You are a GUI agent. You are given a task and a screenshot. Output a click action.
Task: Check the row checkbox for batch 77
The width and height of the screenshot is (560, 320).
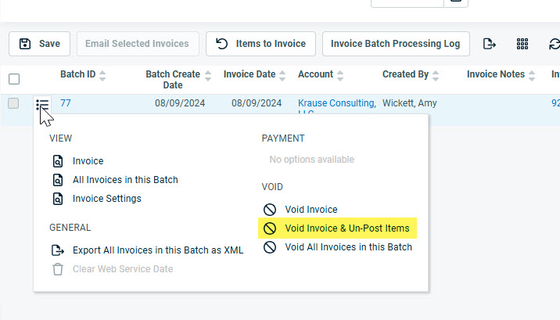[x=14, y=103]
